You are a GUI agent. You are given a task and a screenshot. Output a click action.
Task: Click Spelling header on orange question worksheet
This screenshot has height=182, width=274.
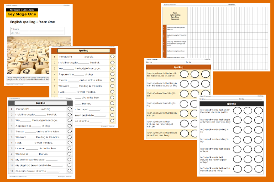84,51
